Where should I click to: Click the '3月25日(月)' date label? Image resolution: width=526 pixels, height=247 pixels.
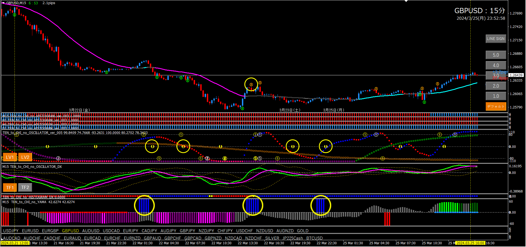[x=334, y=110]
